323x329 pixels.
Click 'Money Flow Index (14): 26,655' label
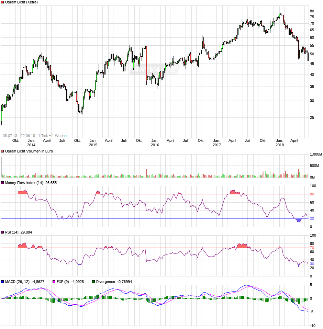tap(31, 183)
